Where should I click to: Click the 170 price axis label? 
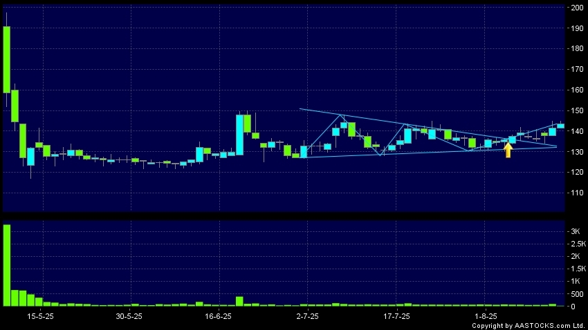[577, 69]
